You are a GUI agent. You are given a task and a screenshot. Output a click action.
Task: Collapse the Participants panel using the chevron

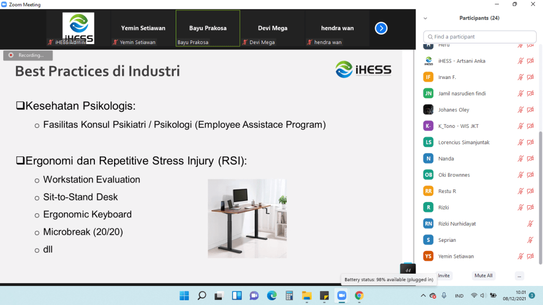click(425, 18)
